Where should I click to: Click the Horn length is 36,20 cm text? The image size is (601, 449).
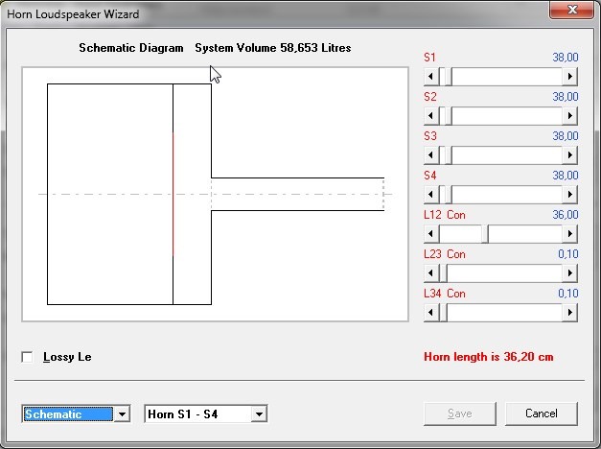point(489,357)
